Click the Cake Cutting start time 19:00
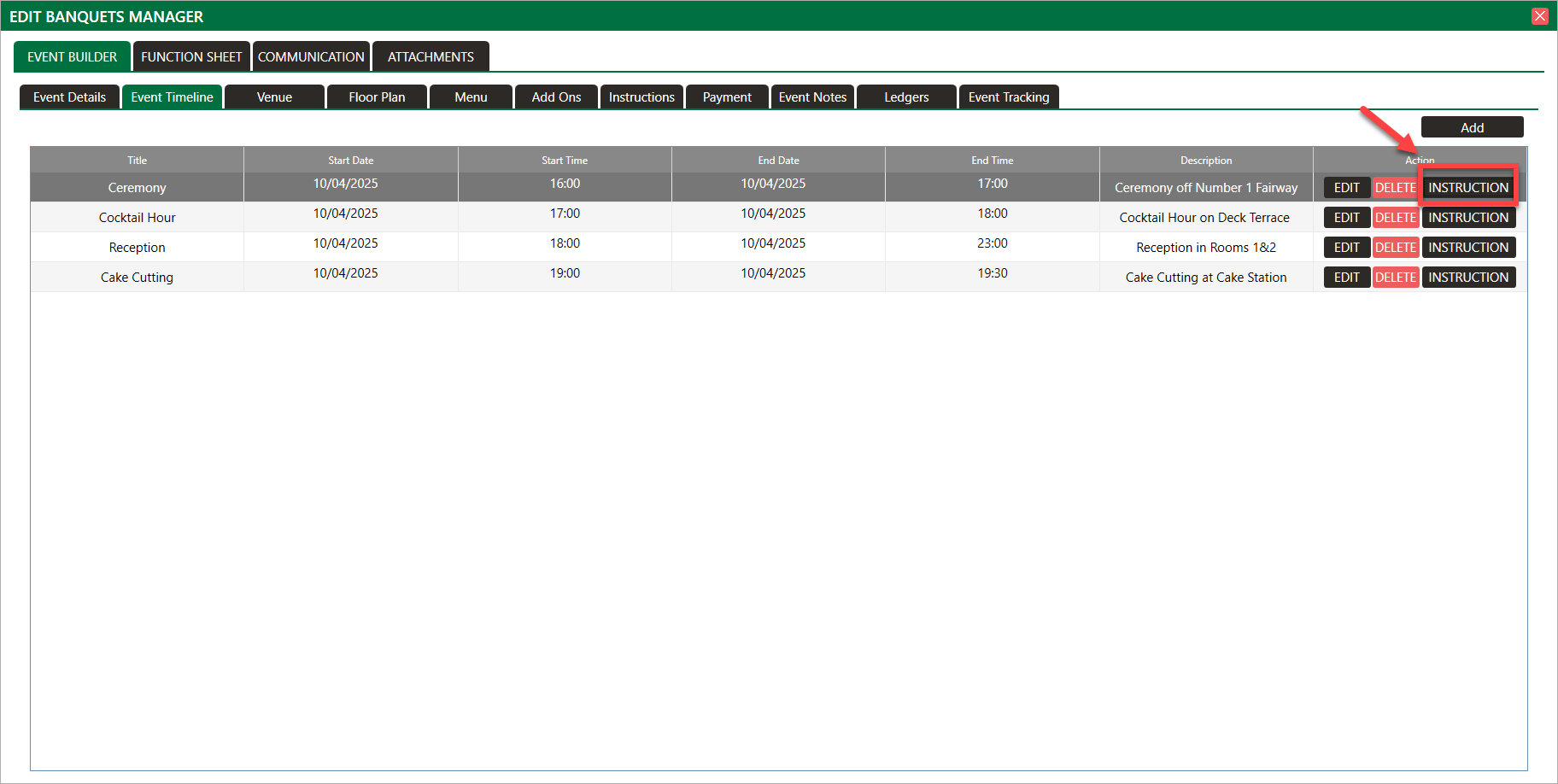Image resolution: width=1558 pixels, height=784 pixels. click(x=565, y=273)
